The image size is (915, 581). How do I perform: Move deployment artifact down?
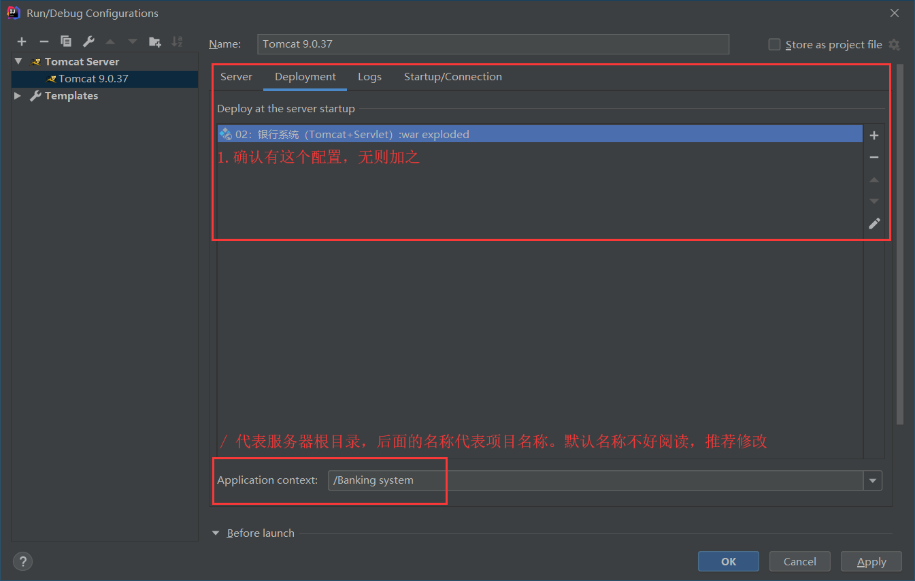click(874, 201)
